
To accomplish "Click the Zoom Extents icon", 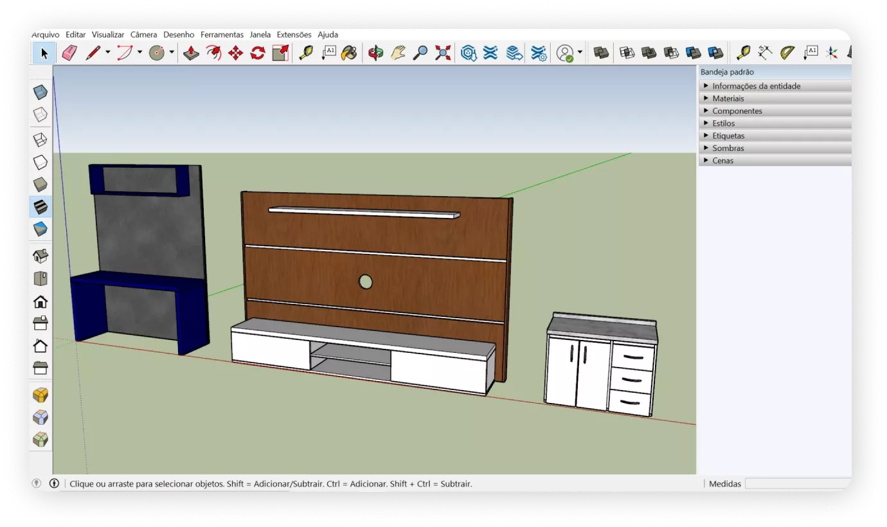I will tap(443, 53).
